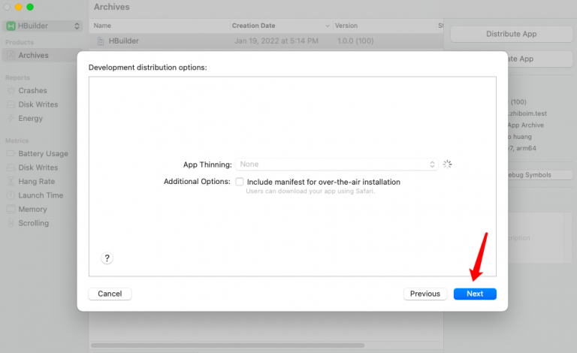Enable Include manifest for over-the-air installation
This screenshot has height=353, width=577.
pos(240,182)
